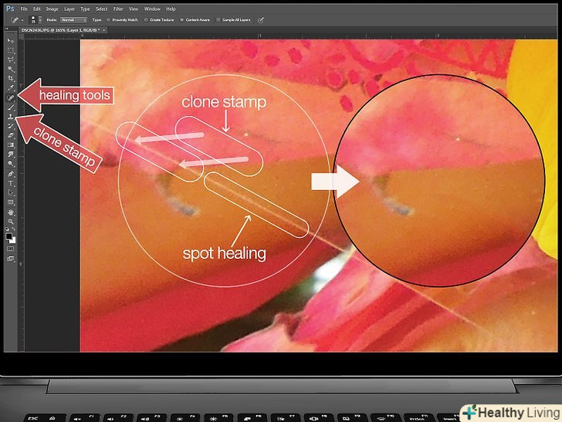Screen dimensions: 562x422
Task: Close the DSCN2436.JPG document tab
Action: click(104, 30)
